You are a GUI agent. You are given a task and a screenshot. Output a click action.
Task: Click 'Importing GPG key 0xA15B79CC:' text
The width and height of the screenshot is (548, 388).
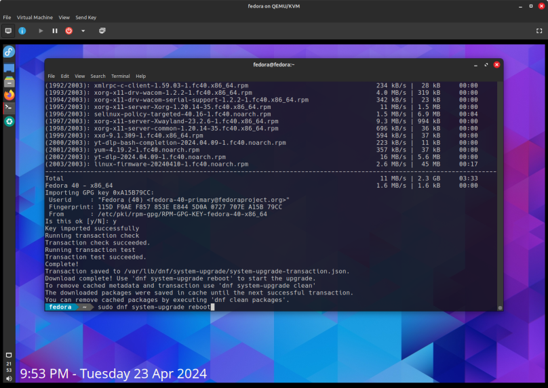click(x=99, y=192)
